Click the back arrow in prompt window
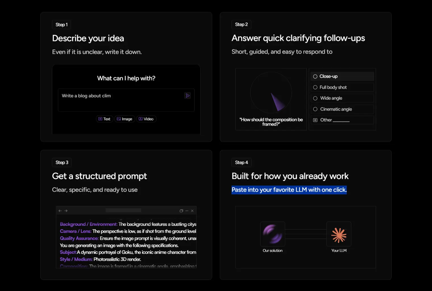 click(60, 211)
